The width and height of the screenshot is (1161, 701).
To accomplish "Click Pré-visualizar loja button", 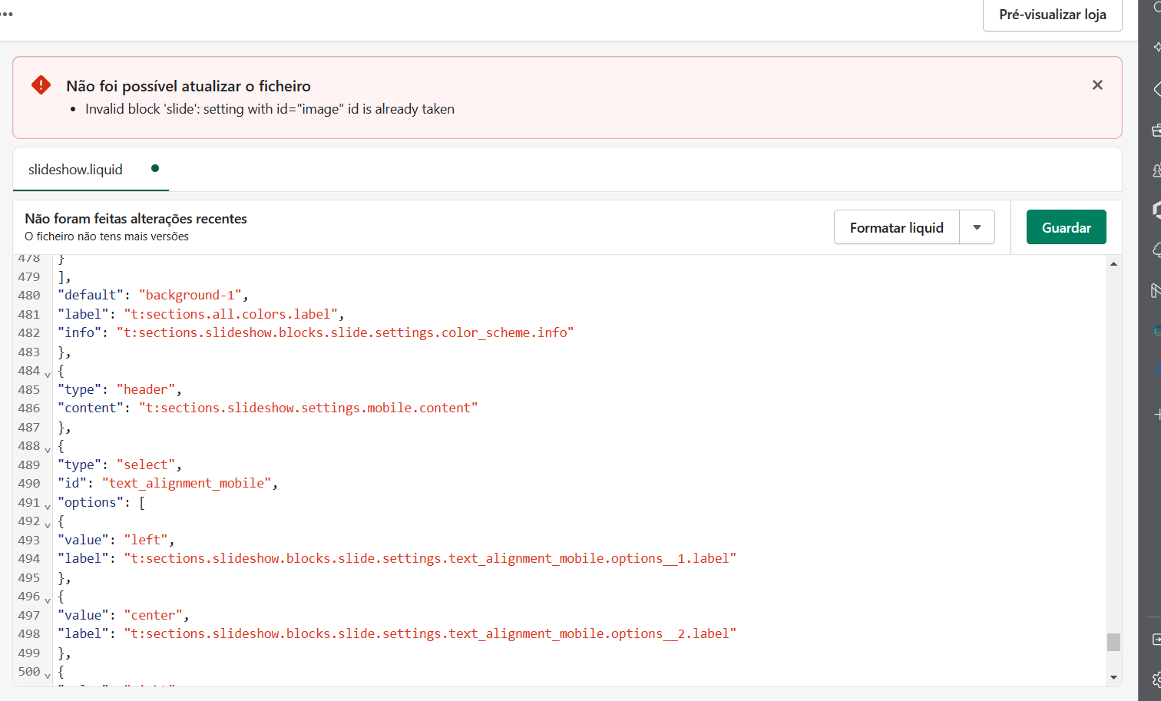I will pos(1052,15).
